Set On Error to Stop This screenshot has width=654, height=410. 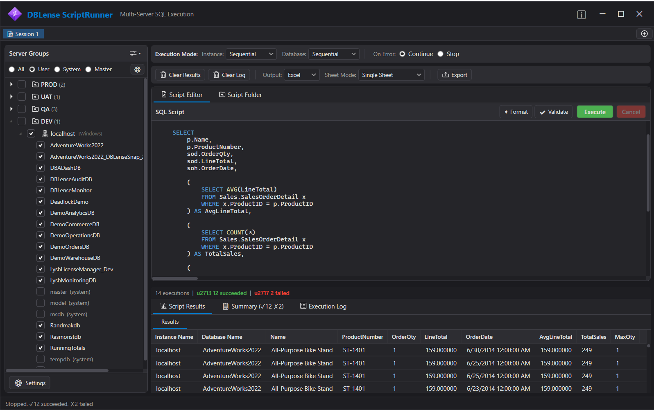coord(441,54)
